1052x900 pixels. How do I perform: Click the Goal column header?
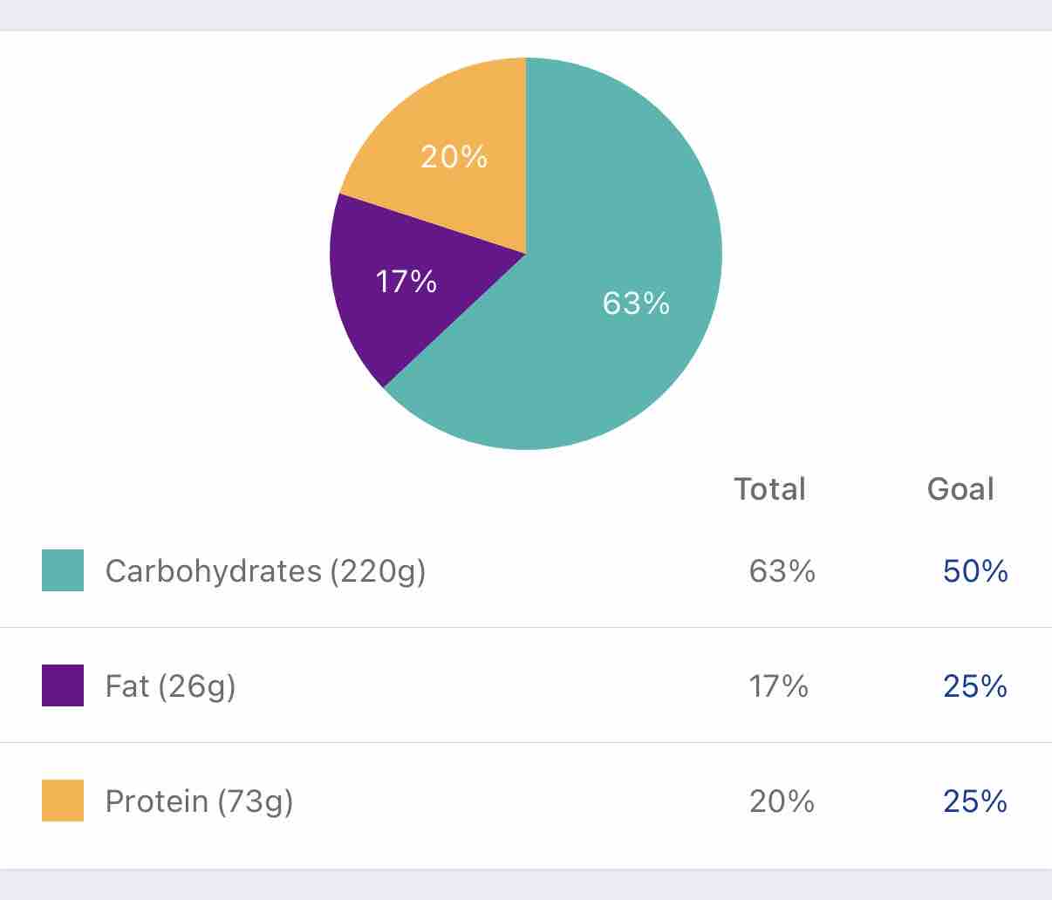click(960, 489)
